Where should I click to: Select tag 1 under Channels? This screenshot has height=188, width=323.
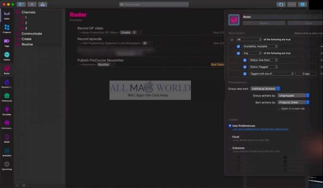pos(26,18)
